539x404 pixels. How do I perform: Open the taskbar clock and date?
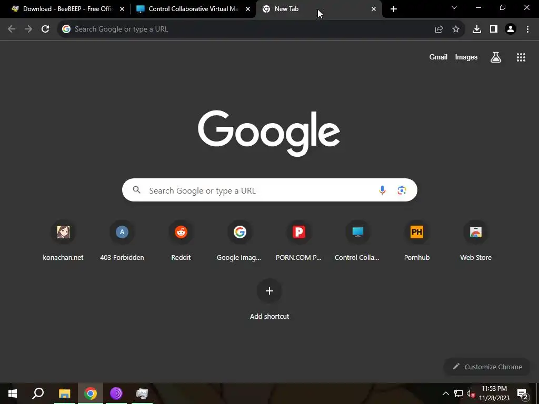(x=494, y=393)
